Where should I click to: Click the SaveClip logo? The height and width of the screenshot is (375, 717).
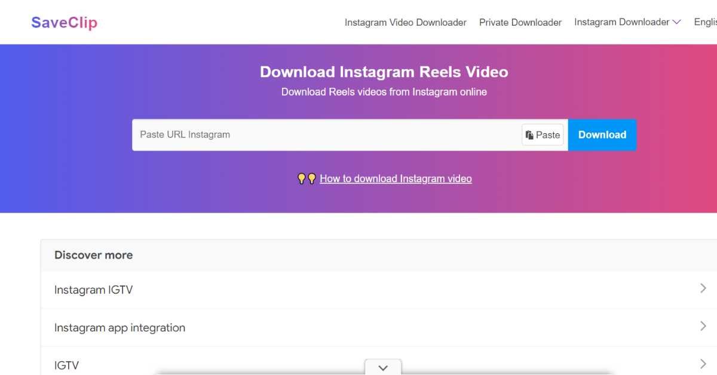(64, 23)
